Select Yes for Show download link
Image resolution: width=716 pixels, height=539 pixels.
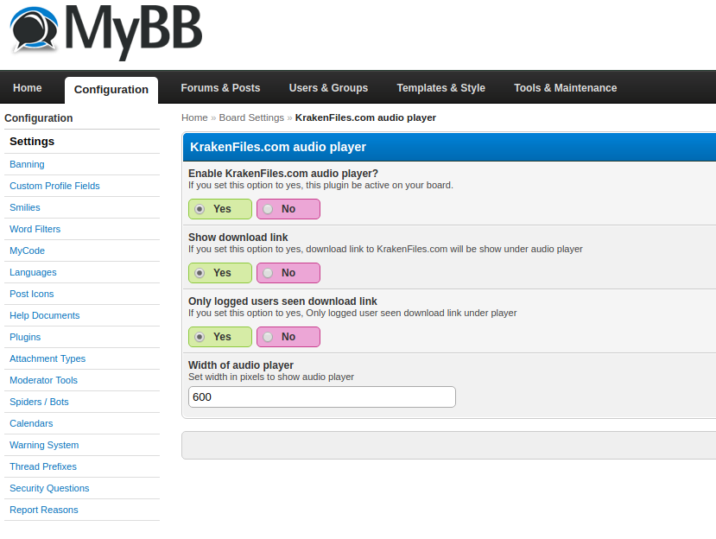click(x=220, y=273)
